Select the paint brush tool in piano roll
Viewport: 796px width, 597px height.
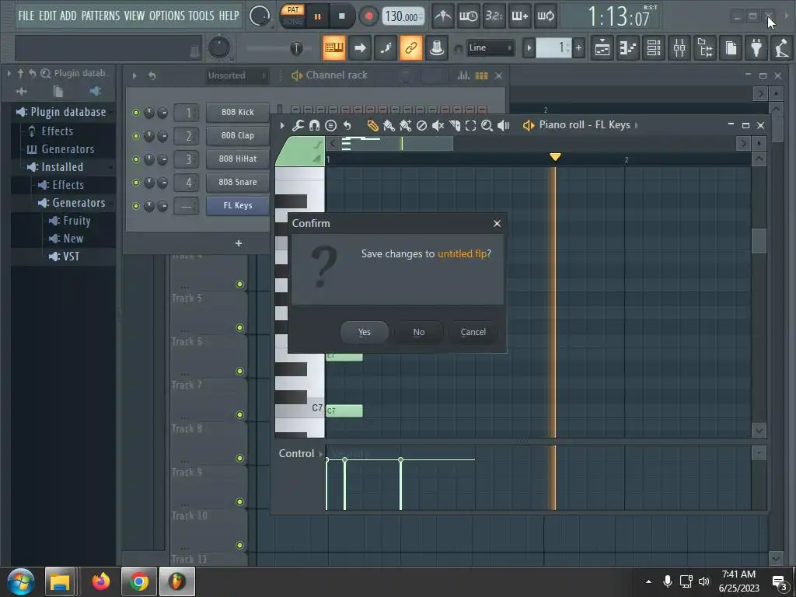(389, 125)
